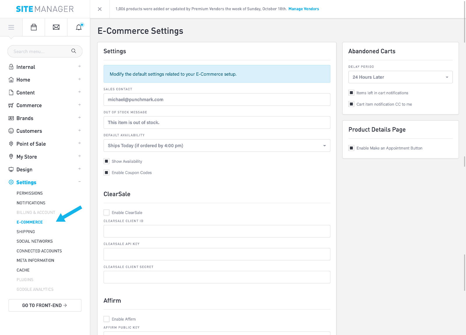This screenshot has height=335, width=466.
Task: Open the Default Availability dropdown
Action: click(217, 146)
